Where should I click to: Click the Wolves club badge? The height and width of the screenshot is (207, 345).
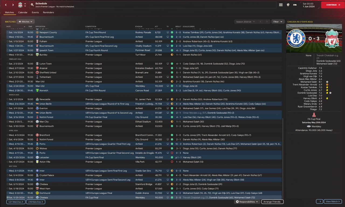click(x=37, y=148)
